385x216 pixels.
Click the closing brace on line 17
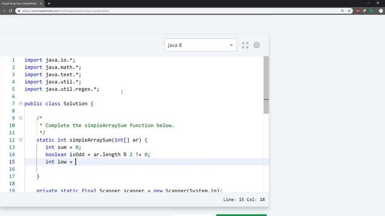pos(38,176)
